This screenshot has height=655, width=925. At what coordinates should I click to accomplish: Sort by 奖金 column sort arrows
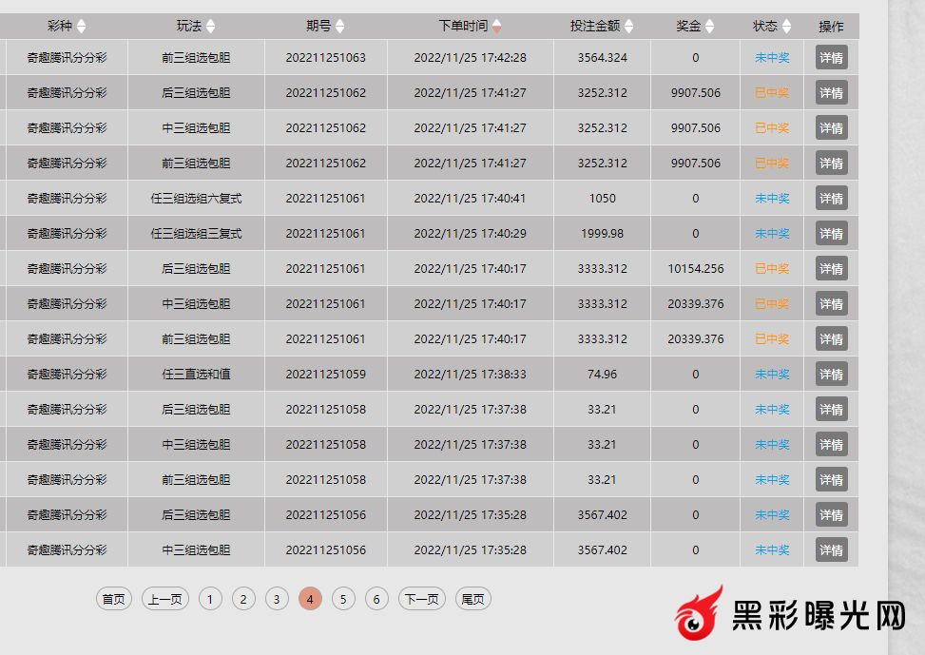[x=709, y=27]
